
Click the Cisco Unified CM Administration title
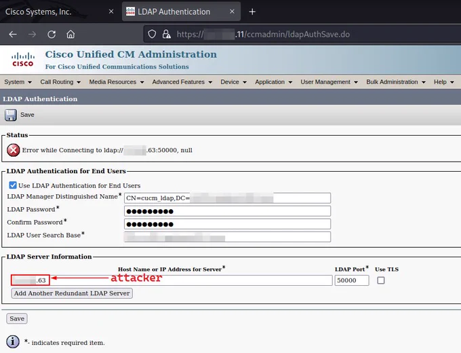(x=131, y=54)
